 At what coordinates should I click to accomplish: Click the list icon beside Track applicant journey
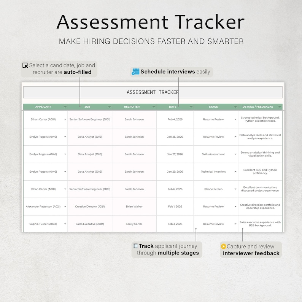coord(135,246)
